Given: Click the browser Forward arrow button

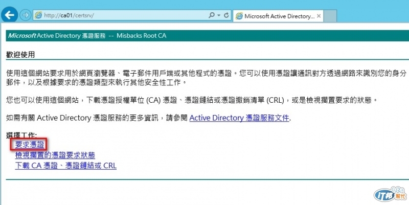Looking at the screenshot, I should click(25, 15).
